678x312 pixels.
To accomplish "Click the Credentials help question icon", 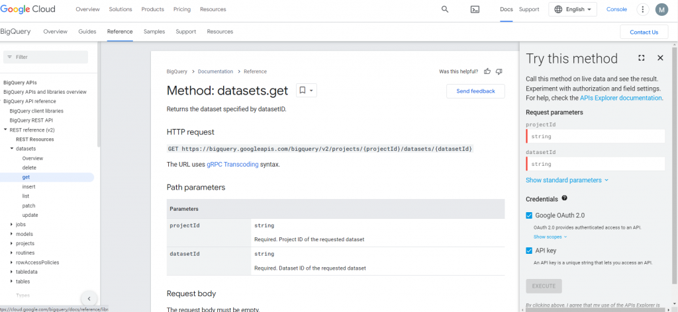I will tap(565, 198).
